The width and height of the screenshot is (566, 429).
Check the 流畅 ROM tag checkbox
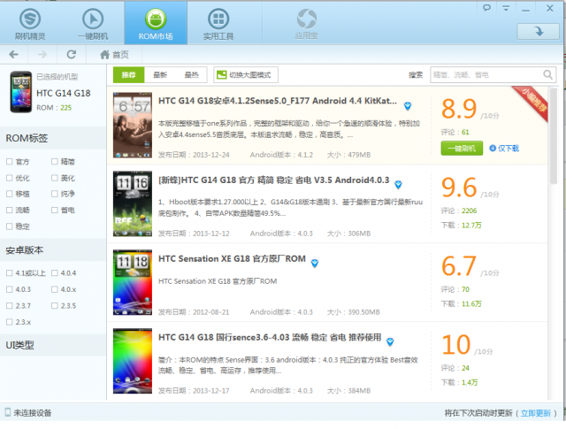[x=10, y=210]
